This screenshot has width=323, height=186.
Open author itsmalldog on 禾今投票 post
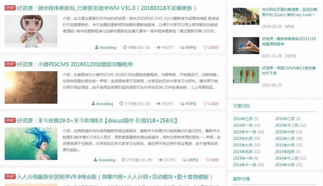[x=107, y=160]
